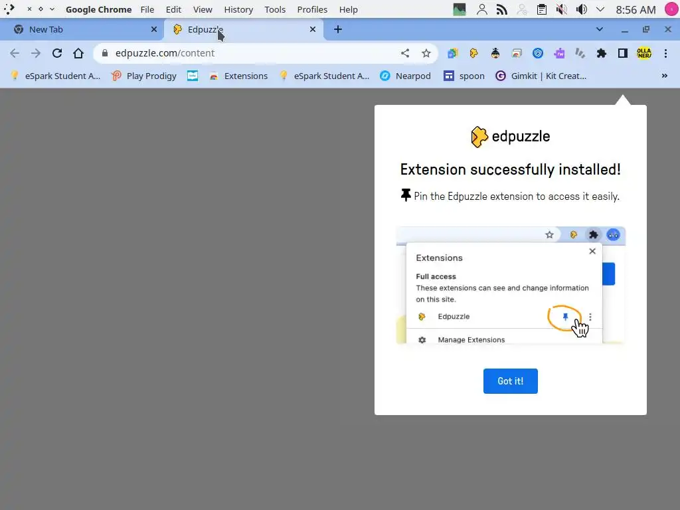Click the Edpuzzle extension icon in toolbar
The width and height of the screenshot is (680, 510).
pos(473,53)
